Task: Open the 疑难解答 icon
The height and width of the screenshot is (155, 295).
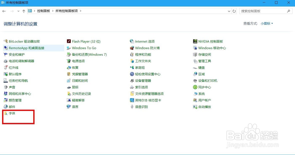Action: (x=69, y=100)
